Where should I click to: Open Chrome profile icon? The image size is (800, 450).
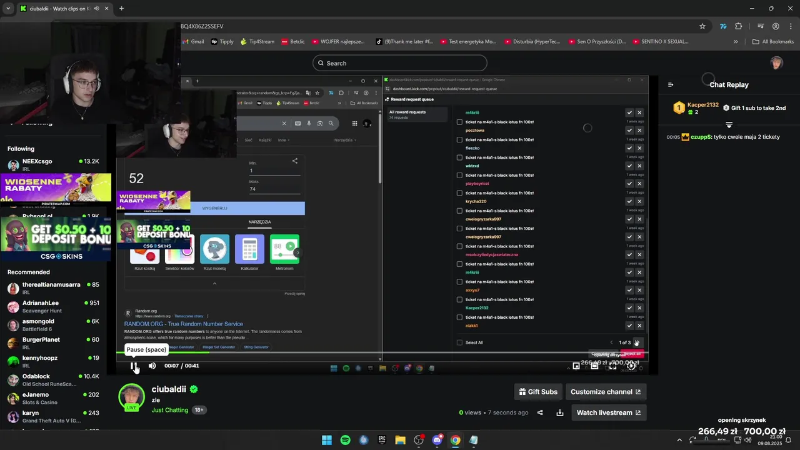[x=776, y=26]
